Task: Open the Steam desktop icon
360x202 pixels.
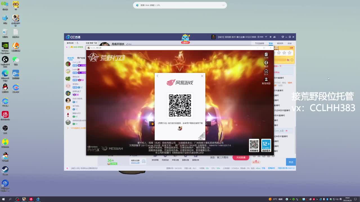Action: pos(5,171)
